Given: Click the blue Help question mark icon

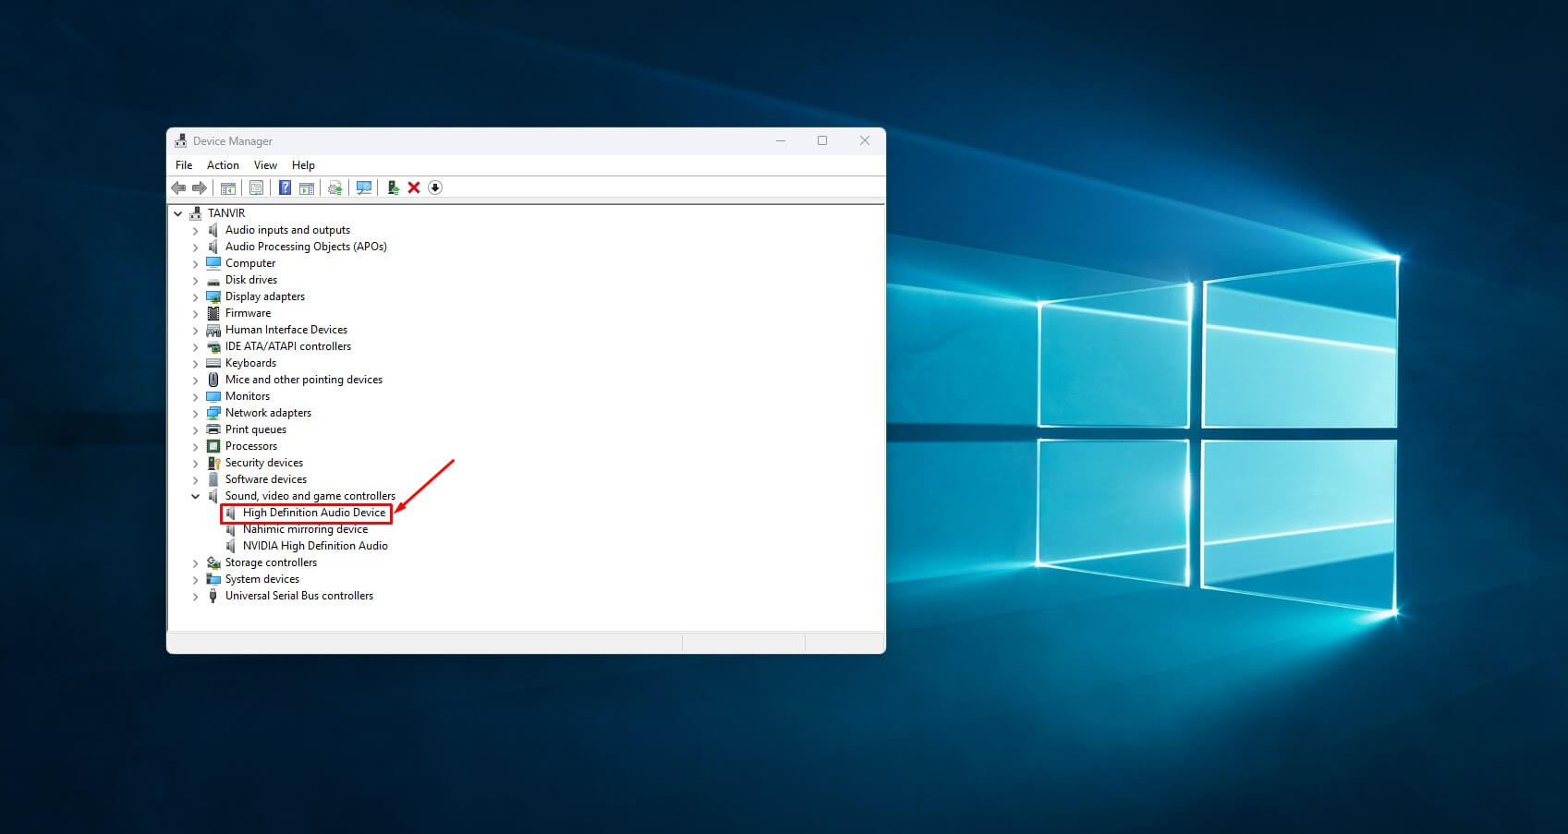Looking at the screenshot, I should pyautogui.click(x=285, y=187).
